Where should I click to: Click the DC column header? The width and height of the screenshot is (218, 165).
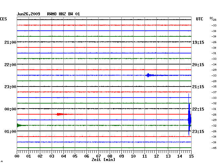[x=211, y=18]
